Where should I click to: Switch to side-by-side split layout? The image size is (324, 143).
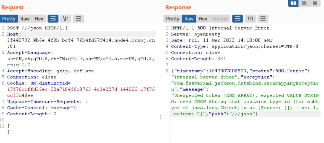click(293, 3)
